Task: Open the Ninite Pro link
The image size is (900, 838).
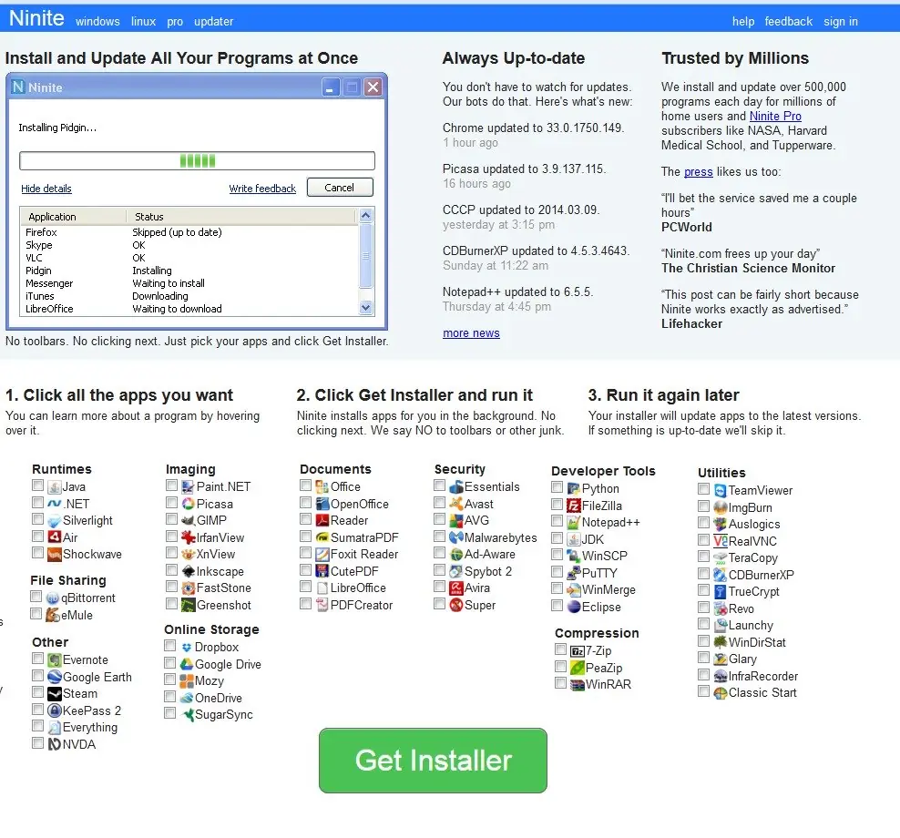Action: (775, 116)
